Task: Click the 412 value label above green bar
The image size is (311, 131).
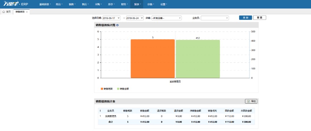Action: [x=198, y=38]
